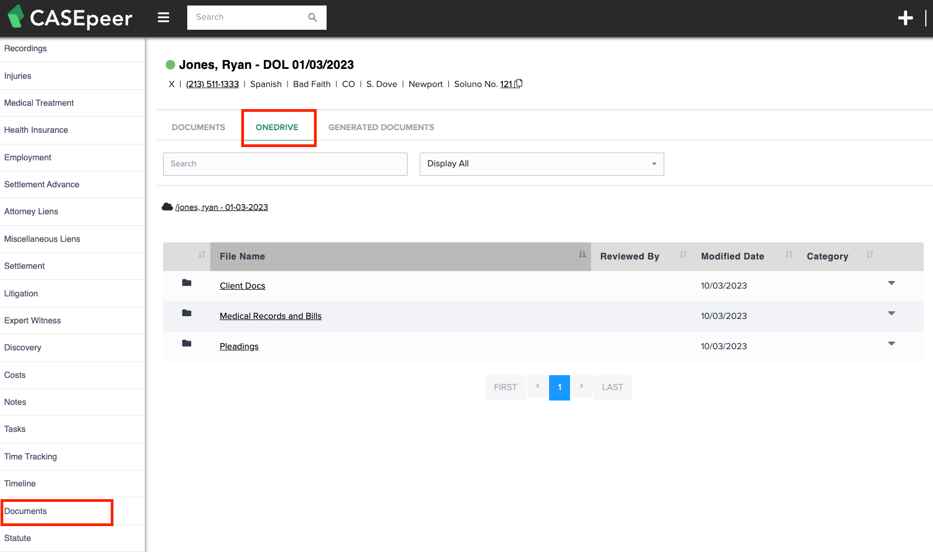Open Litigation section

point(21,294)
